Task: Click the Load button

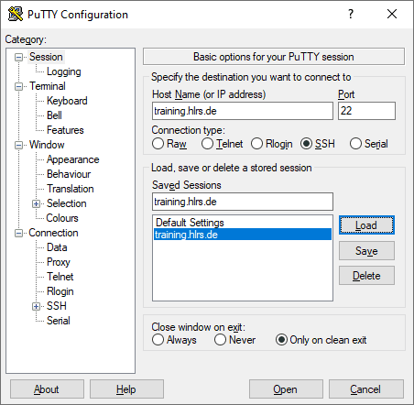Action: (366, 225)
